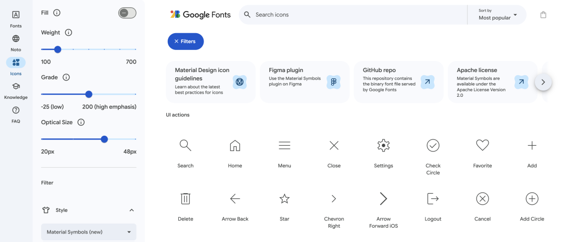This screenshot has width=568, height=242.
Task: Open Material Design icon guidelines card
Action: [x=210, y=82]
